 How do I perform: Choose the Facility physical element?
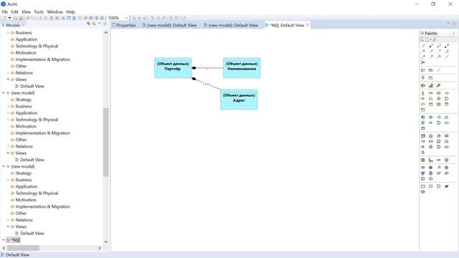coord(431,160)
